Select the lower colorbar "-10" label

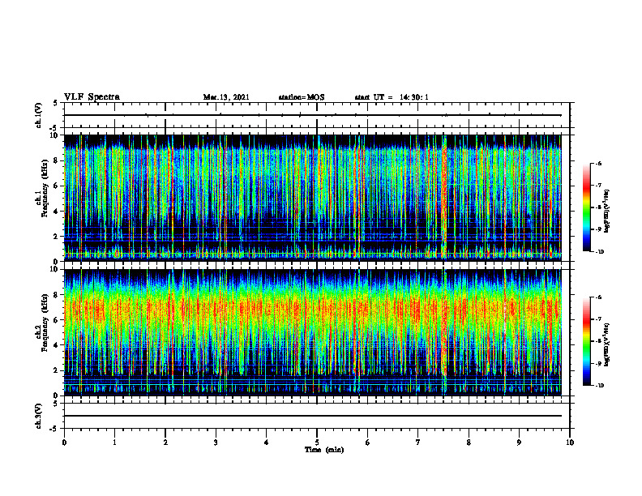pos(600,385)
